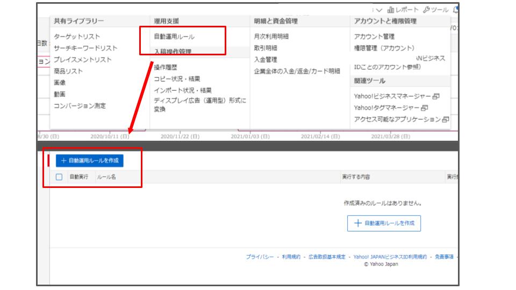This screenshot has height=290, width=516.
Task: Click the ルール名 column header
Action: 106,177
